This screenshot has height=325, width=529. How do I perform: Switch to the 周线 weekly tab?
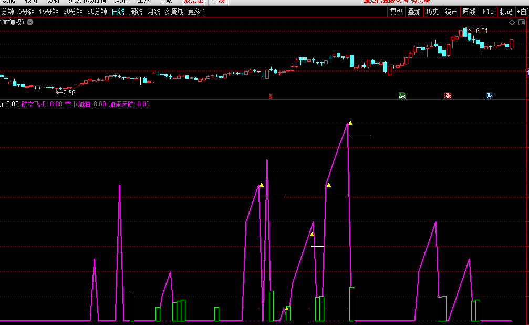click(136, 12)
